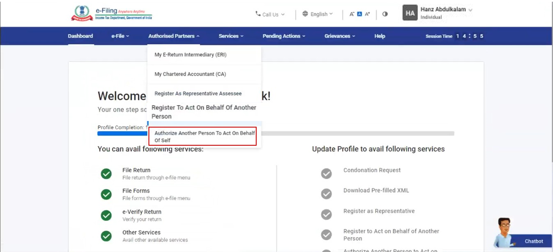Expand the Call Us dropdown

270,14
